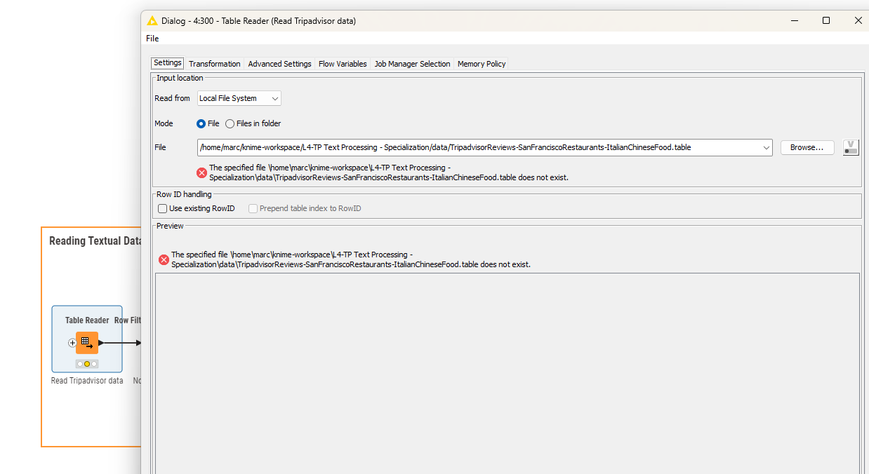The width and height of the screenshot is (869, 474).
Task: Click the Table Reader node icon
Action: point(86,342)
